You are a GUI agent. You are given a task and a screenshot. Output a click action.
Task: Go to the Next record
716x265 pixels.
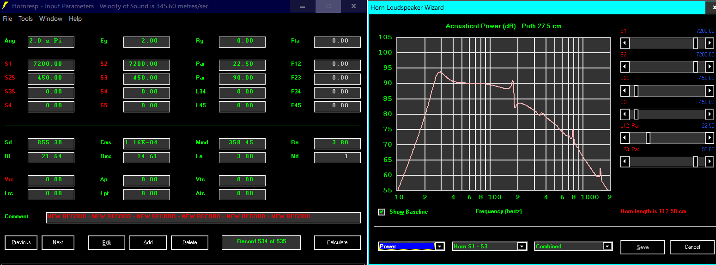[x=58, y=242]
